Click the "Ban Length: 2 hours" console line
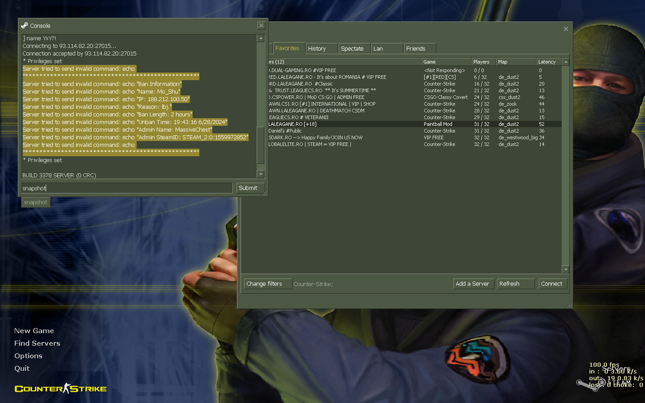 pos(107,114)
